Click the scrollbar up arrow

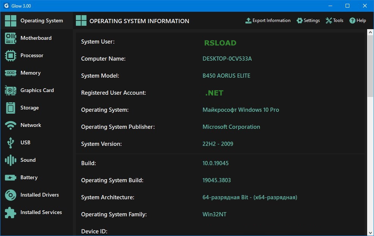371,33
